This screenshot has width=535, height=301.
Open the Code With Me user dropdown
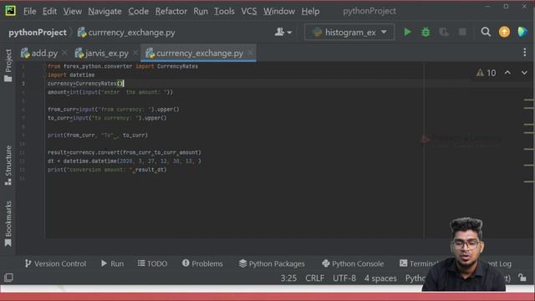[x=283, y=32]
